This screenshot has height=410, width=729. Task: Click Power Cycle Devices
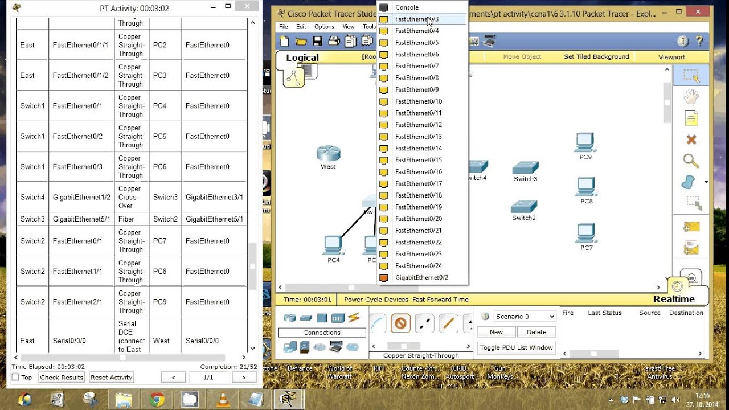click(376, 300)
